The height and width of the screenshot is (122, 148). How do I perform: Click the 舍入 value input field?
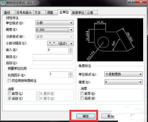(x=58, y=50)
